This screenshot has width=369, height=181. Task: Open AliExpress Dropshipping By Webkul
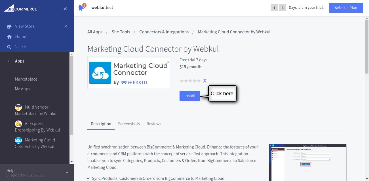click(37, 127)
